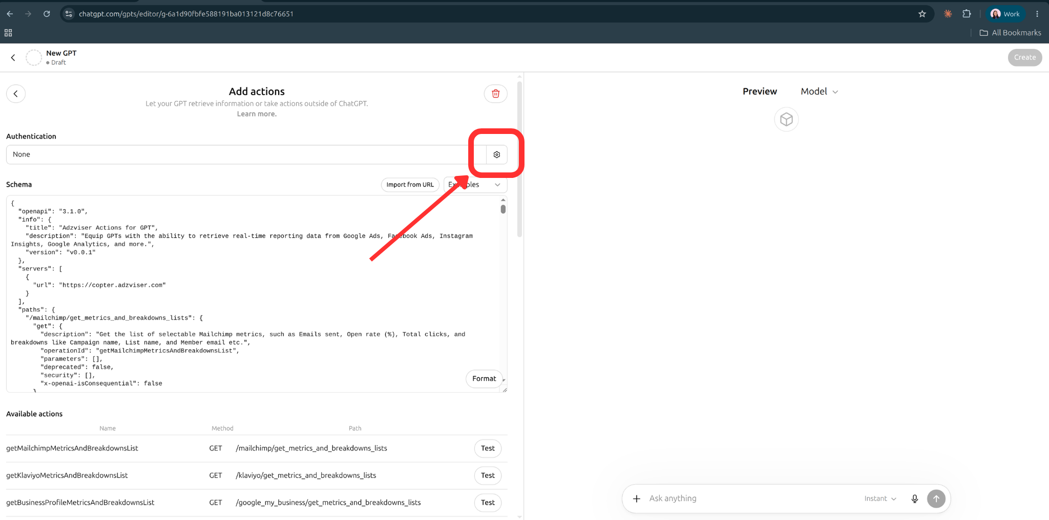The width and height of the screenshot is (1049, 520).
Task: Open the Apps grid in bookmarks bar
Action: pyautogui.click(x=8, y=33)
